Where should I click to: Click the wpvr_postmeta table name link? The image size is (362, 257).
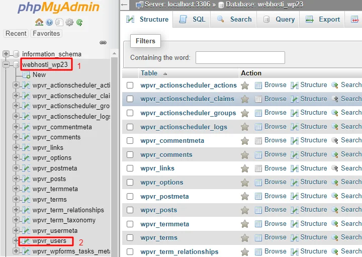[164, 197]
